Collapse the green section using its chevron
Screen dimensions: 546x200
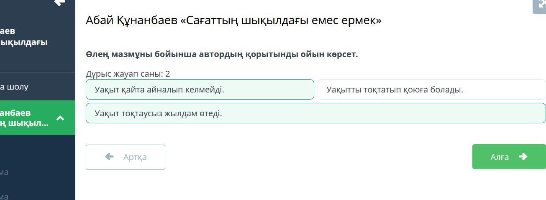pos(60,118)
